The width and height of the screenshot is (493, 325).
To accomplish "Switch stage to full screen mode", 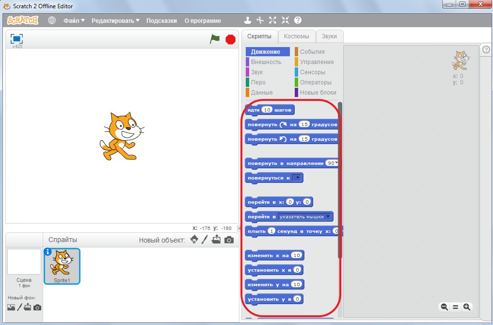I will (x=16, y=39).
